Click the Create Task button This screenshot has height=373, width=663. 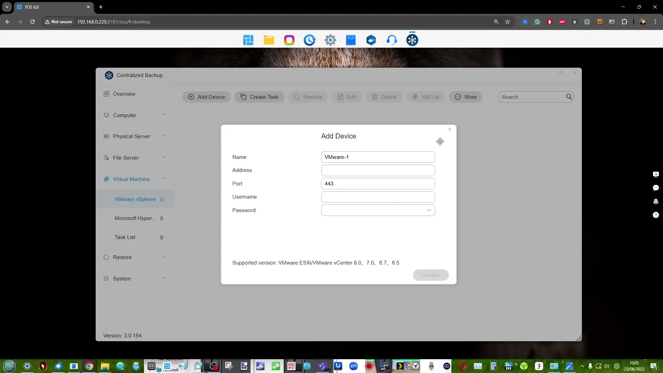pos(259,97)
